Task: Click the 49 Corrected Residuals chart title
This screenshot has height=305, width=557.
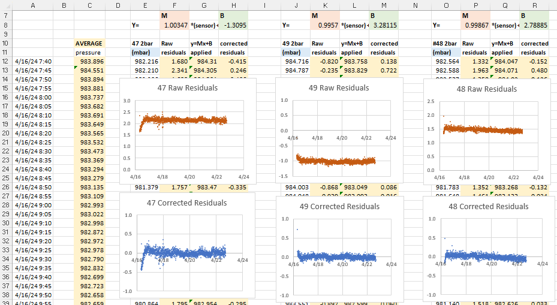Action: click(339, 206)
